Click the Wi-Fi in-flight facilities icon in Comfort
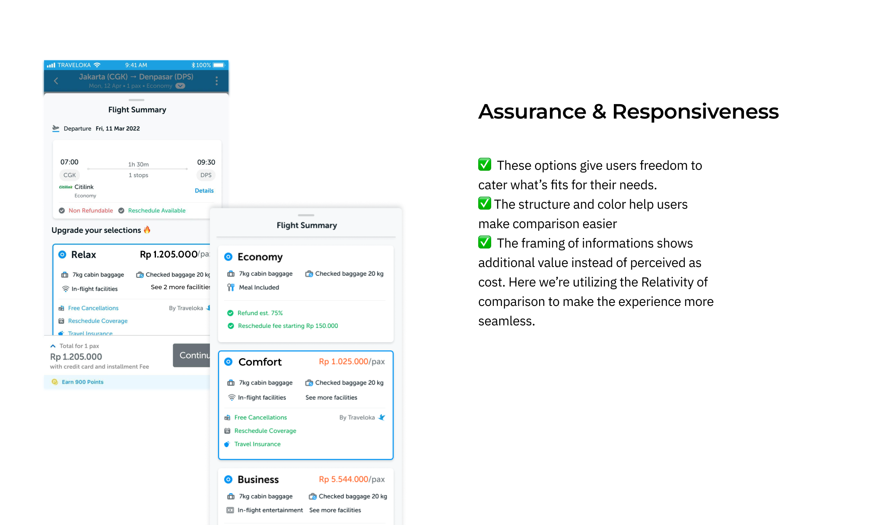Viewport: 880px width, 525px height. click(x=232, y=398)
